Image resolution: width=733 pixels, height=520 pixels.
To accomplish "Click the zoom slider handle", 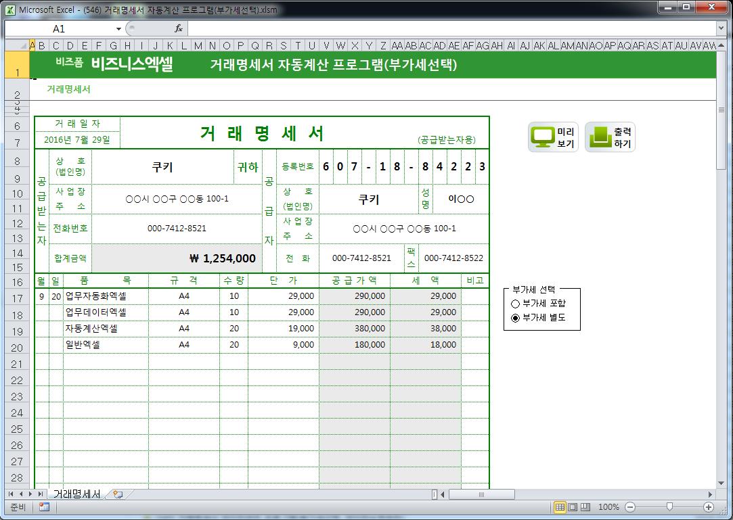I will [x=669, y=507].
